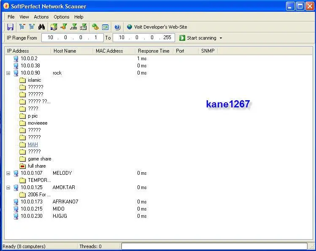Click the computer icon for 10.0.0.2
316x251 pixels.
pyautogui.click(x=16, y=59)
